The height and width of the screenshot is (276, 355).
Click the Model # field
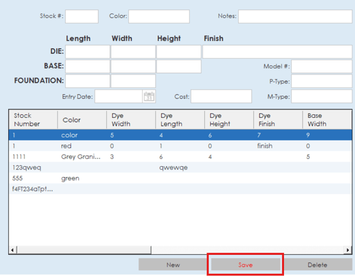[322, 67]
